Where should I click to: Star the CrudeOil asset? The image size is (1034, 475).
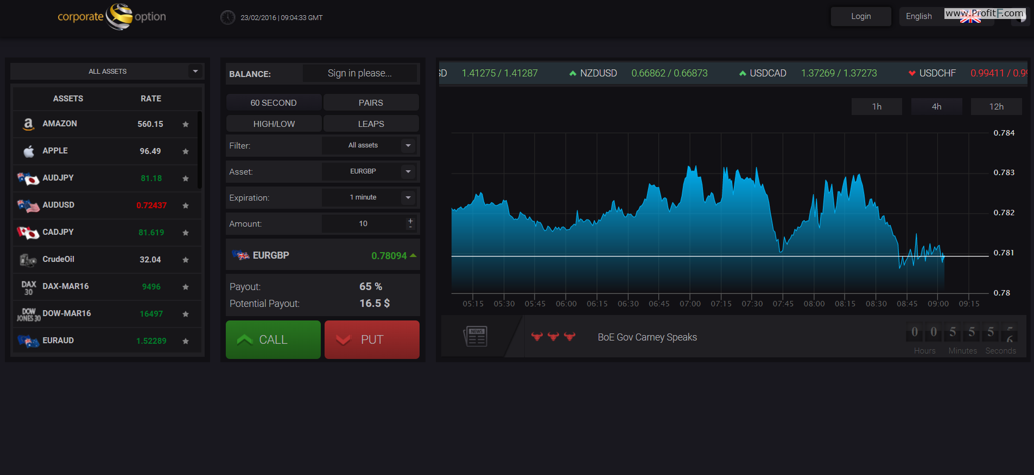186,260
